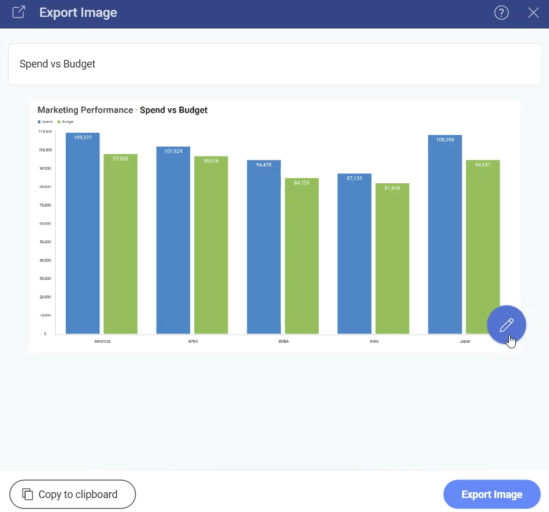Click the export icon beside the title
The width and height of the screenshot is (549, 512).
[x=19, y=12]
